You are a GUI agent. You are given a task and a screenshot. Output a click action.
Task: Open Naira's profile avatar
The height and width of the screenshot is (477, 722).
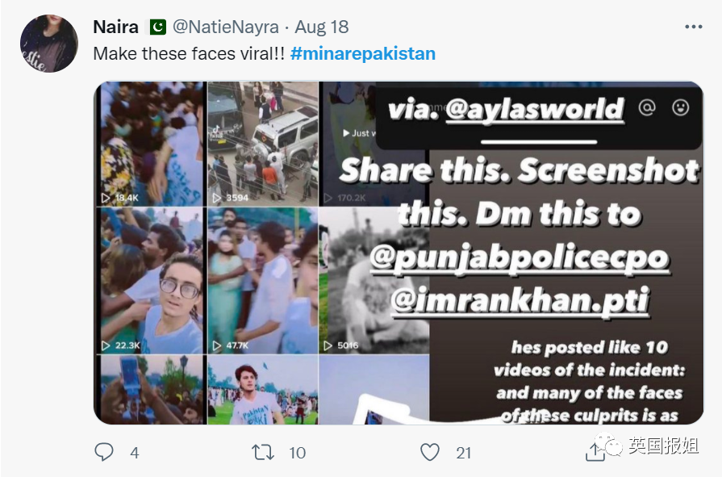point(48,44)
